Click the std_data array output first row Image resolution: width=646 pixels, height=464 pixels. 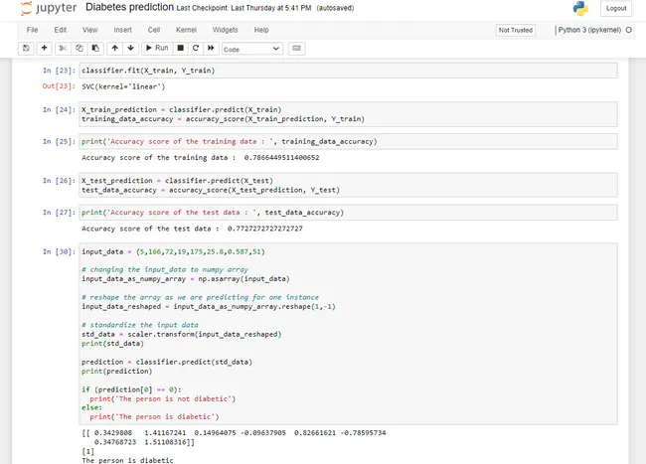click(x=234, y=433)
